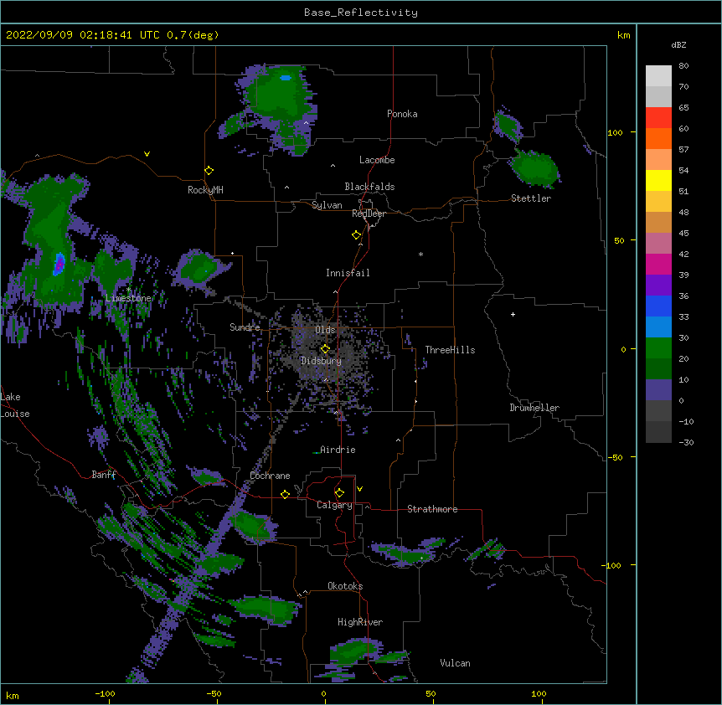This screenshot has height=705, width=722.
Task: Click the yellow diamond marker above Calgary label
Action: point(339,493)
